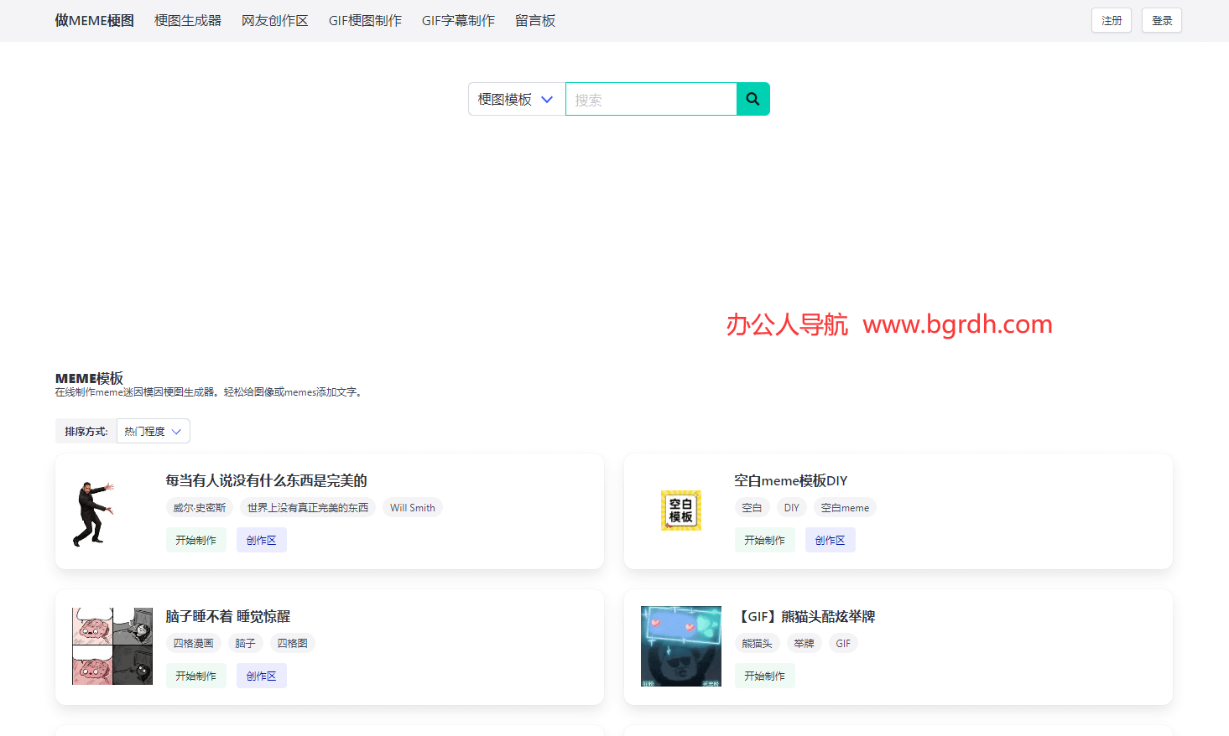Click the 注册 register button

coord(1111,19)
